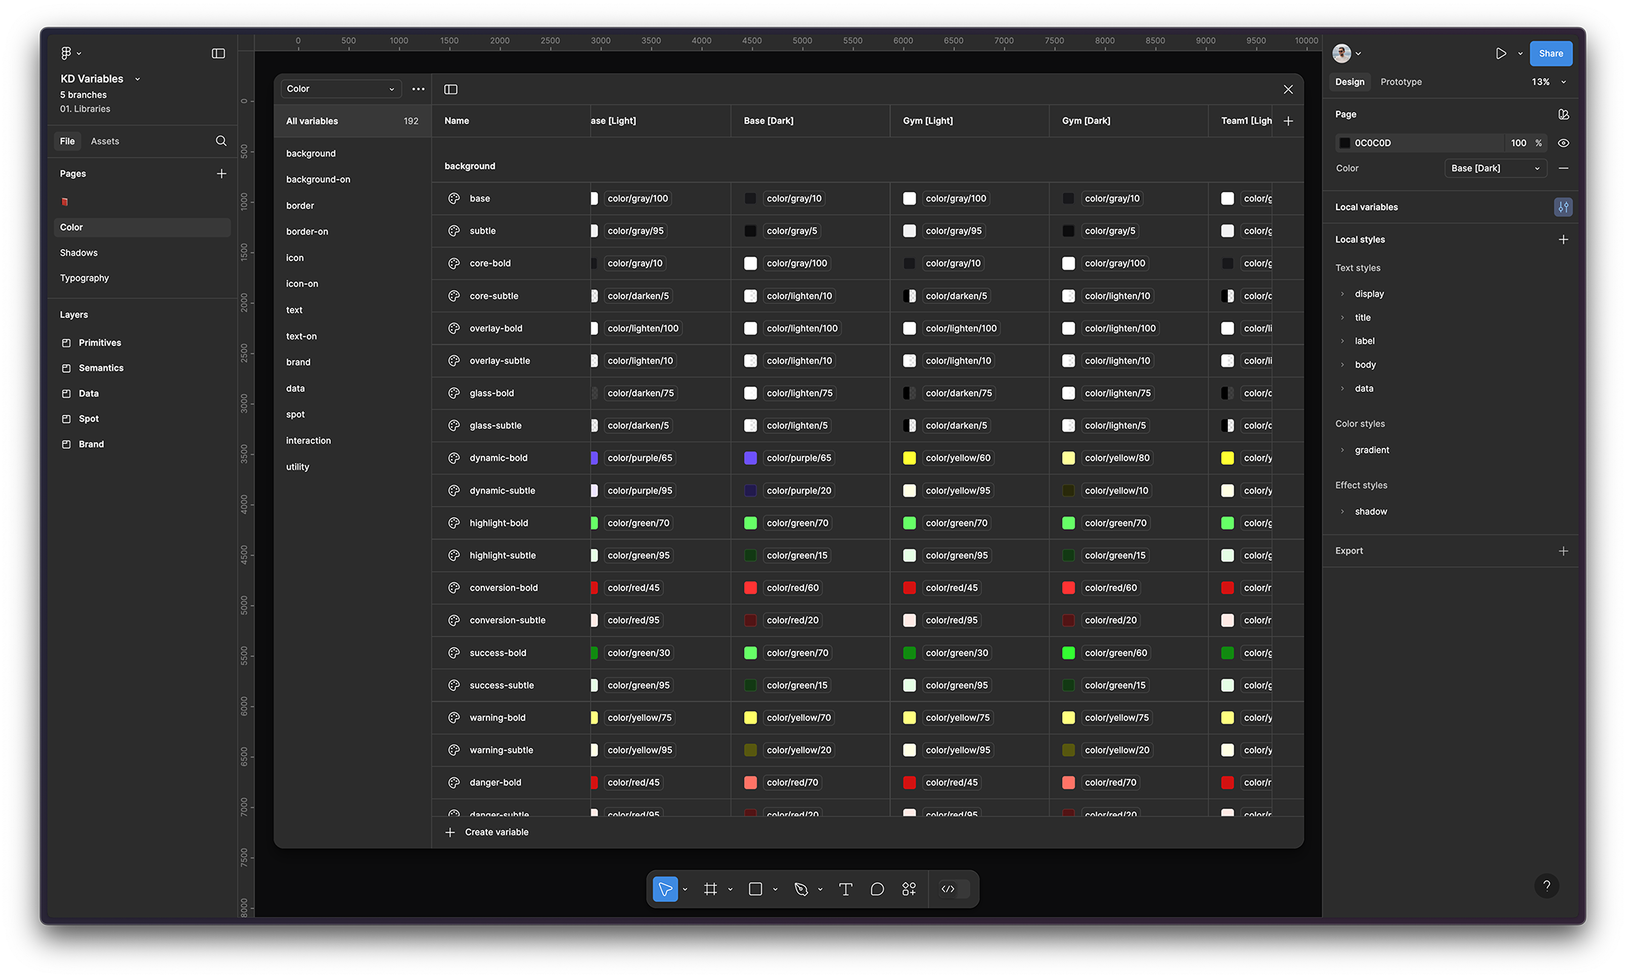
Task: Select the Rectangle shape tool
Action: pos(756,889)
